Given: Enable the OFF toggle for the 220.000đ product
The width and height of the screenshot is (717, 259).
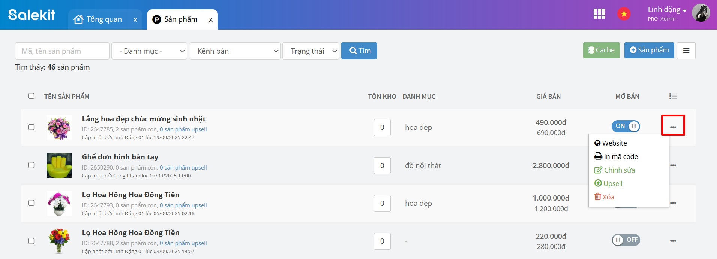Looking at the screenshot, I should tap(625, 240).
